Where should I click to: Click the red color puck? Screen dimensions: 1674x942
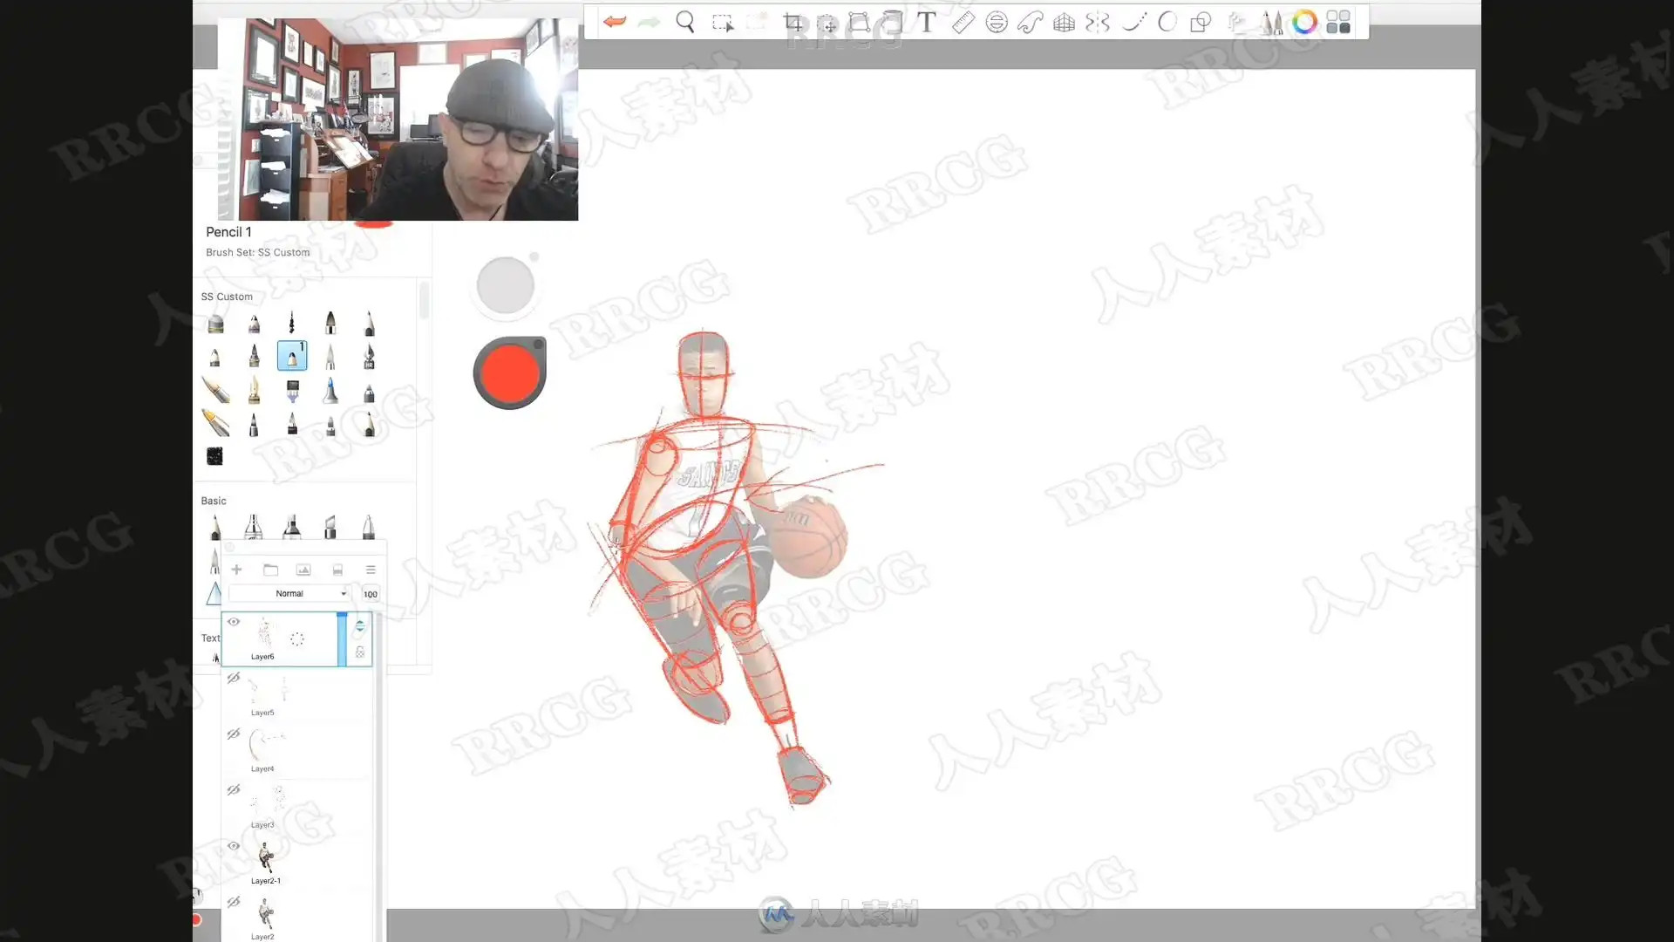click(509, 373)
